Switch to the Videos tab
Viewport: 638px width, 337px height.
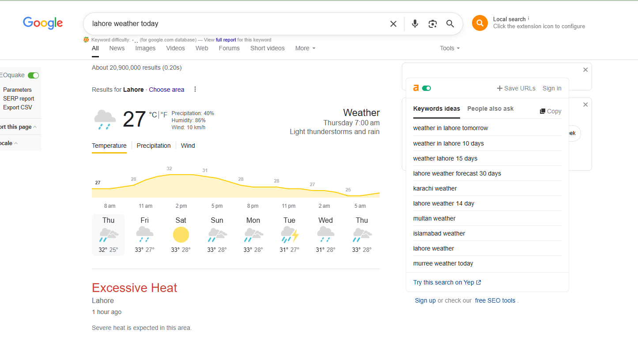[x=176, y=48]
